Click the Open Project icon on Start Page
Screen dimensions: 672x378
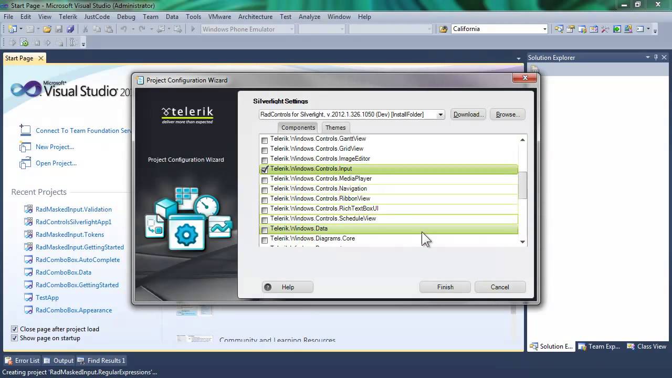(x=25, y=163)
